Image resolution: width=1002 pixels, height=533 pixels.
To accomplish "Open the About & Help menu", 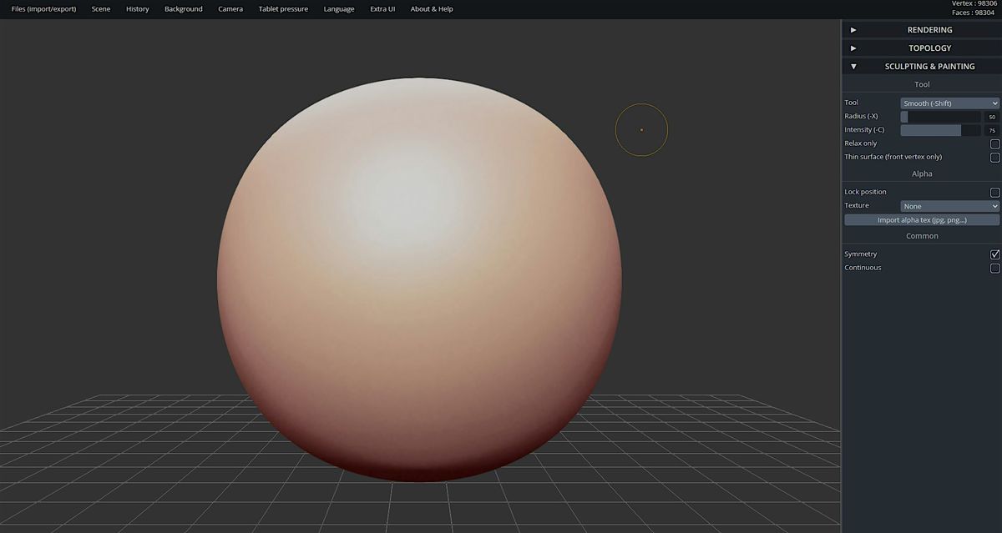I will tap(431, 9).
